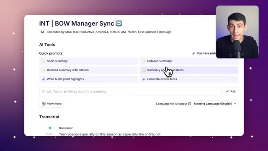Click the grid icon in View more button

pos(44,104)
